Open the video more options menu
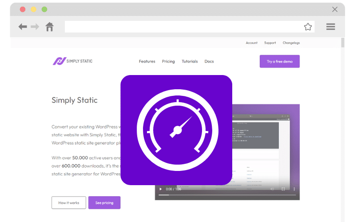Viewport: 353px width, 222px height. (294, 189)
